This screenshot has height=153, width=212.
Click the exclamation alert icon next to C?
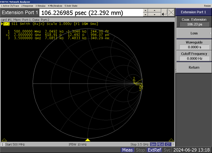point(173,144)
